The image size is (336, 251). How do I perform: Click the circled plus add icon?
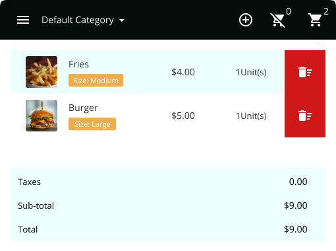click(x=246, y=20)
